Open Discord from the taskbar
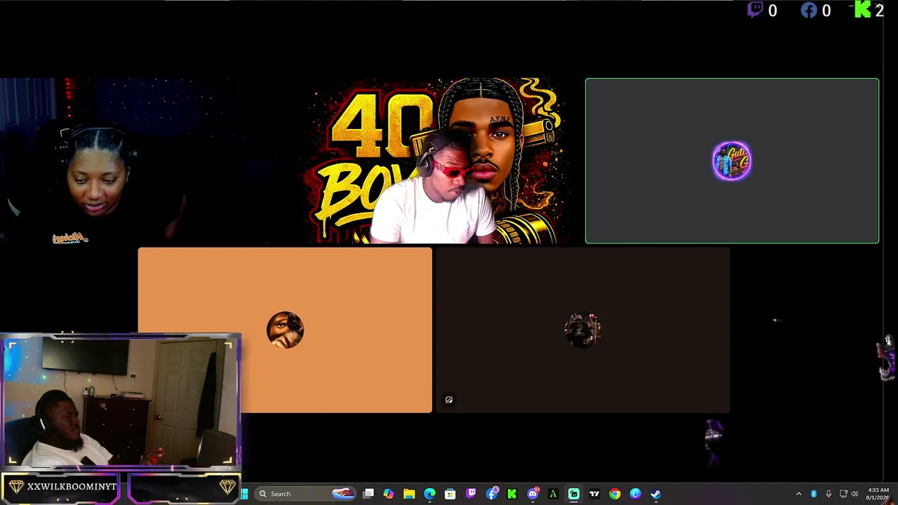Image resolution: width=898 pixels, height=505 pixels. point(532,494)
